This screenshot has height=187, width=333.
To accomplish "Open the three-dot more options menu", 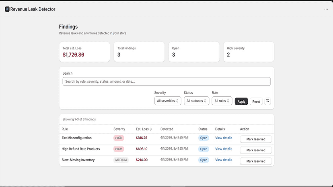I will pos(326,9).
